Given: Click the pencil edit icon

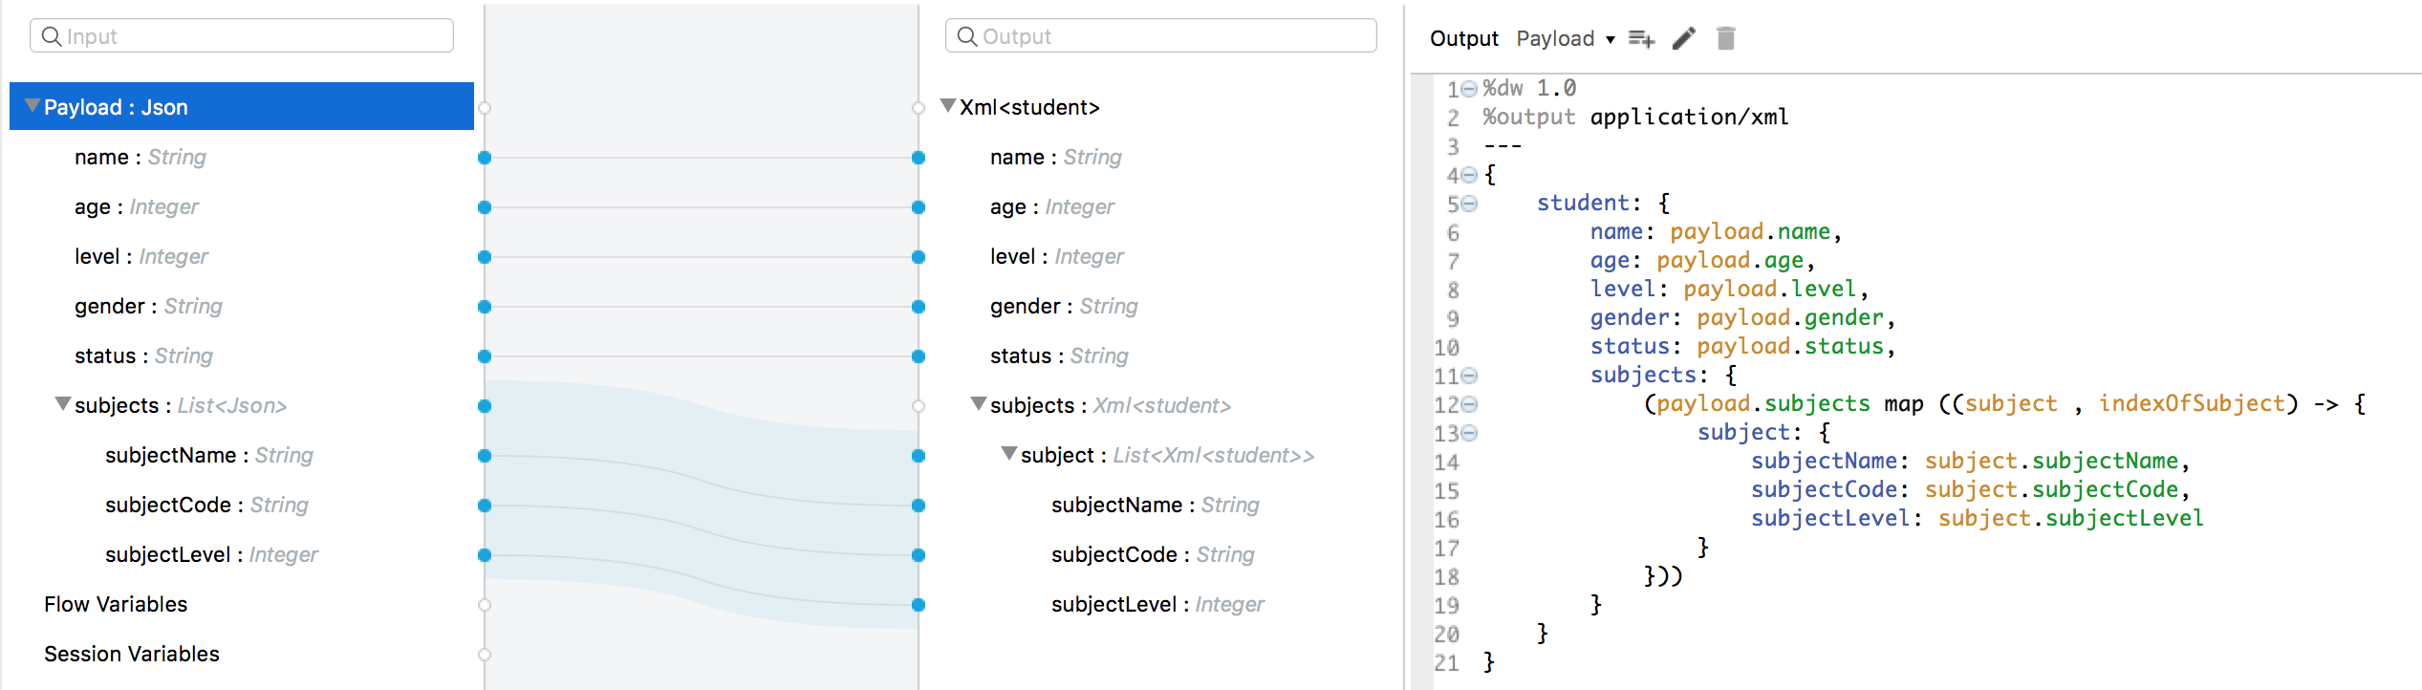Looking at the screenshot, I should pyautogui.click(x=1684, y=38).
